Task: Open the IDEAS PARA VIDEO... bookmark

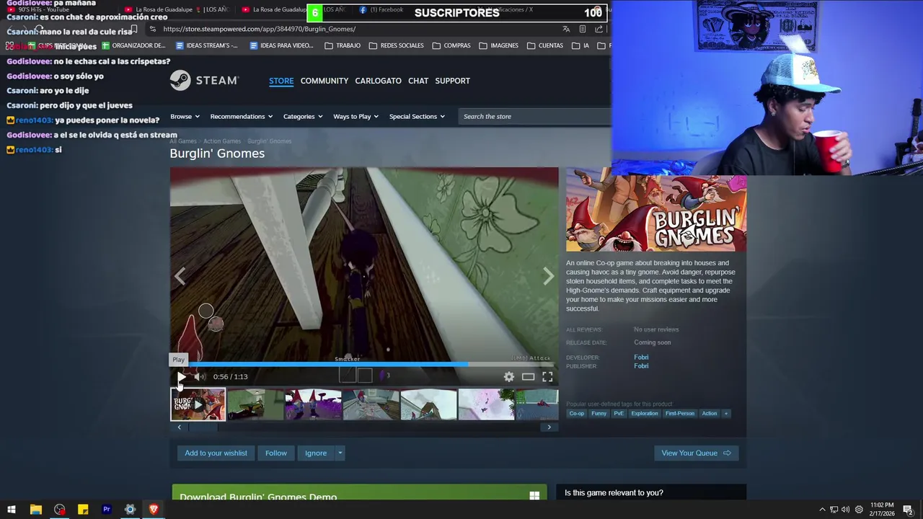Action: 281,45
